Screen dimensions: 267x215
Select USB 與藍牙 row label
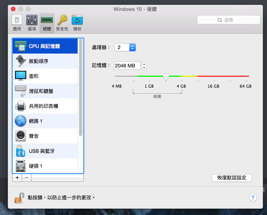(42, 151)
